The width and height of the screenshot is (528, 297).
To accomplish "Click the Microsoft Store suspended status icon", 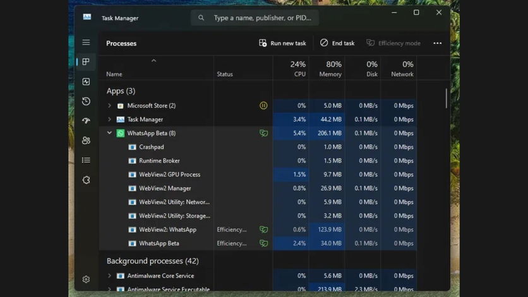I will (x=263, y=106).
